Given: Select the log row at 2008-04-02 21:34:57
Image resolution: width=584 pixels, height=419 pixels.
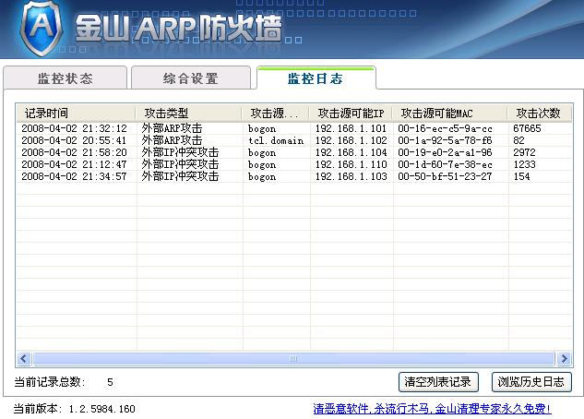Looking at the screenshot, I should [294, 176].
